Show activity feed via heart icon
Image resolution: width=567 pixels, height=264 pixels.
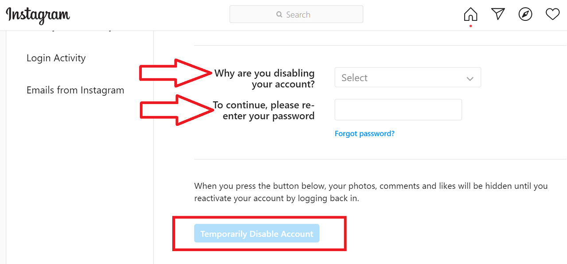click(x=552, y=15)
